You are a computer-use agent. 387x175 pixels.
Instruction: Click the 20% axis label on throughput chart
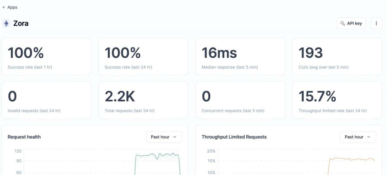click(211, 151)
